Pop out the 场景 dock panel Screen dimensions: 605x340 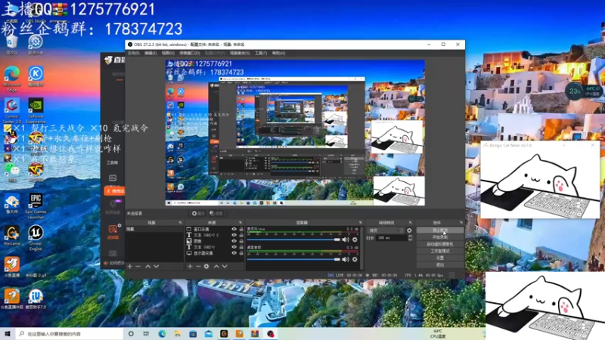point(180,223)
